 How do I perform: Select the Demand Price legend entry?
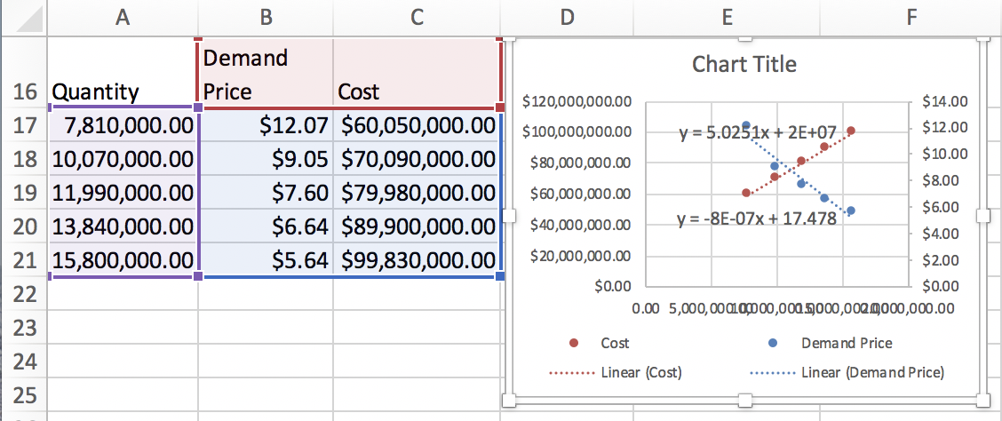coord(846,343)
